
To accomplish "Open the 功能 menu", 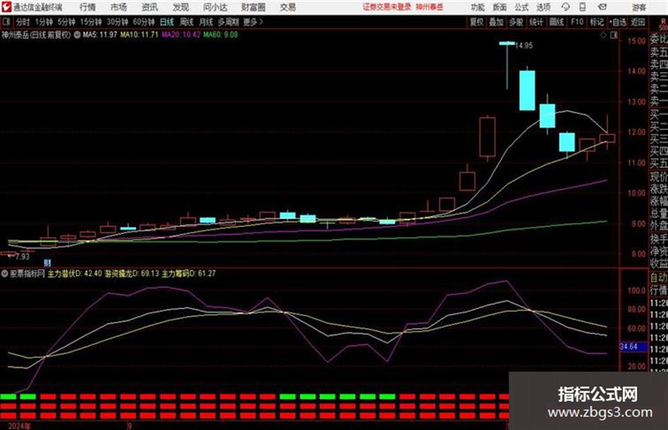I will [478, 7].
